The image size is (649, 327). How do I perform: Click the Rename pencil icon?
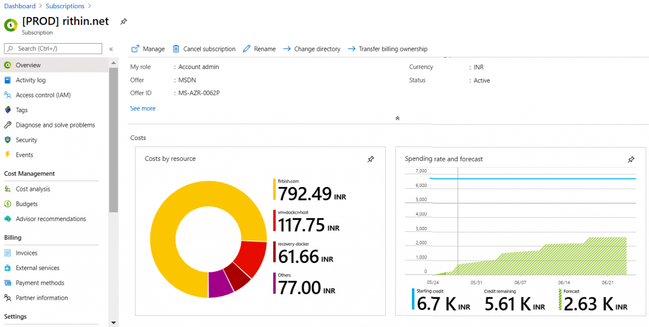coord(247,49)
